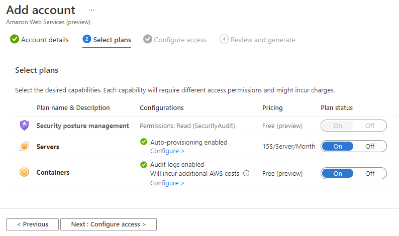Click the green check icon for Account details

click(x=15, y=39)
